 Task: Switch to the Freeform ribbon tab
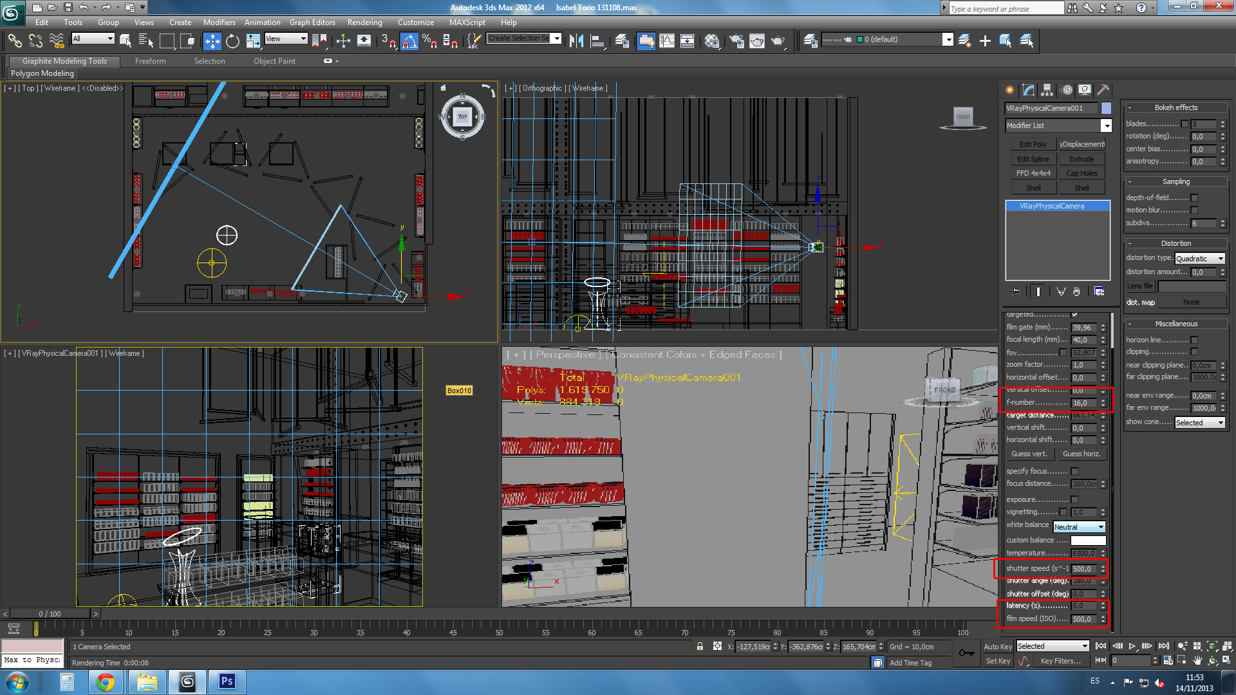coord(151,61)
